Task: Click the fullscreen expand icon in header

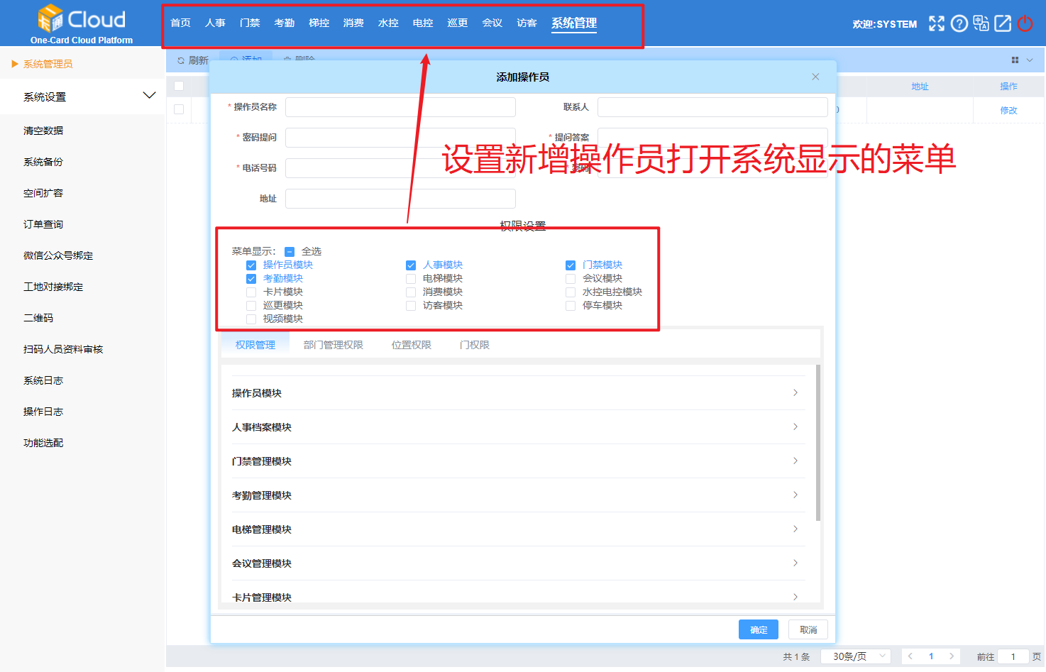Action: pyautogui.click(x=937, y=23)
